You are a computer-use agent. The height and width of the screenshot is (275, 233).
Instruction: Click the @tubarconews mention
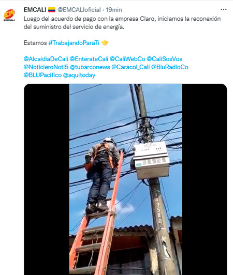coord(90,67)
